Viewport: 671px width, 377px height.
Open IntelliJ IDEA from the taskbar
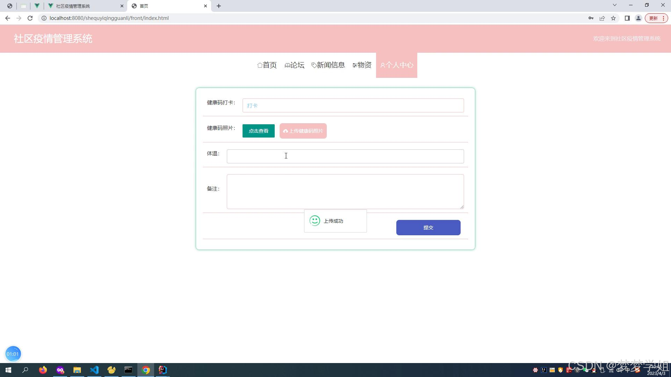coord(163,370)
